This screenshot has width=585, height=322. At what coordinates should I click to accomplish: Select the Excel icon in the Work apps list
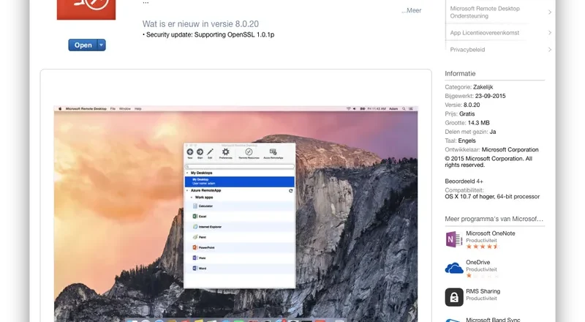click(x=195, y=217)
